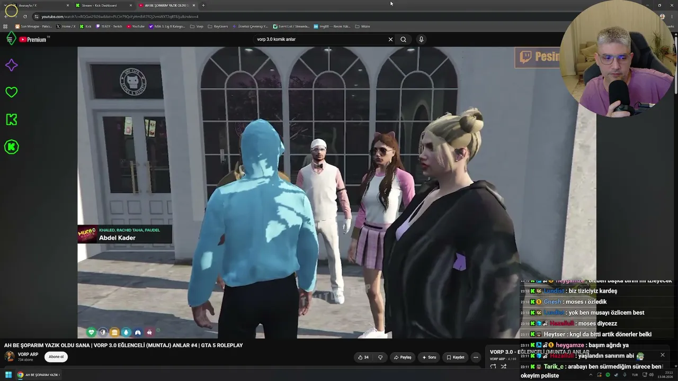Switch to the 'Stream - Kick Dashboard' tab

click(103, 5)
